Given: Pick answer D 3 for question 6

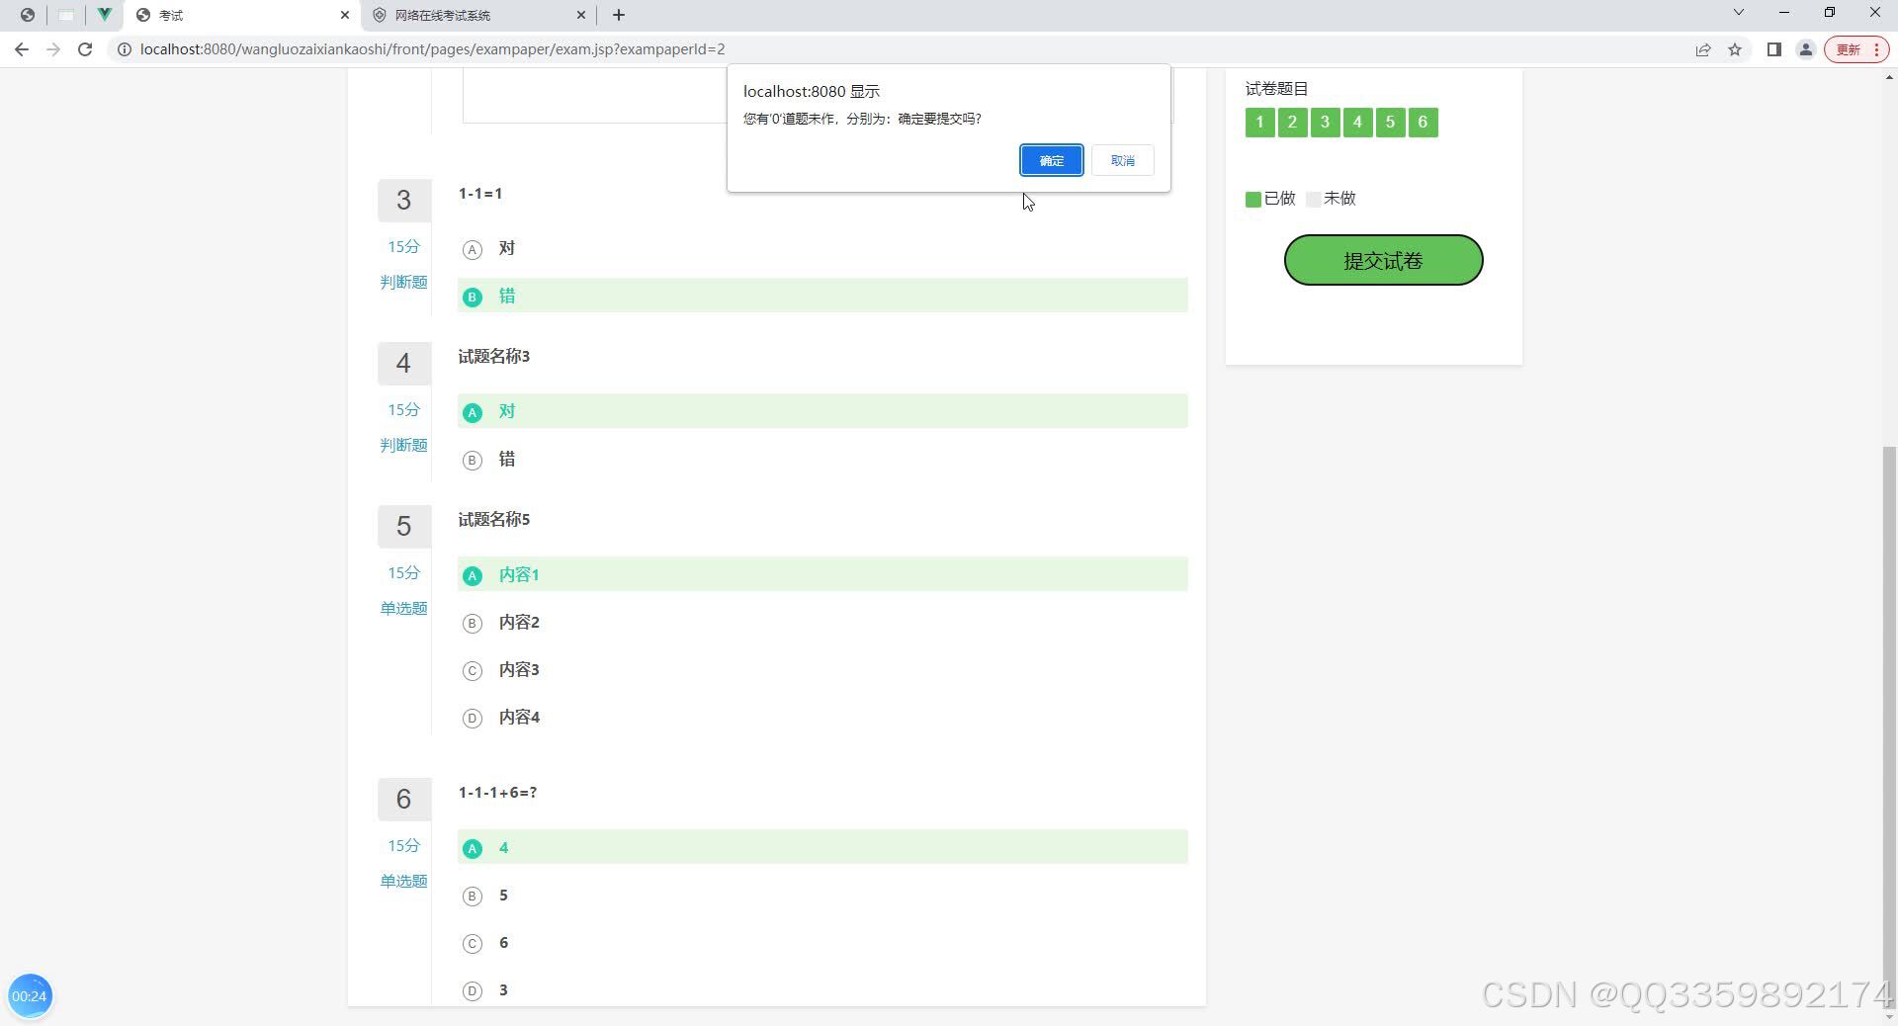Looking at the screenshot, I should click(822, 989).
